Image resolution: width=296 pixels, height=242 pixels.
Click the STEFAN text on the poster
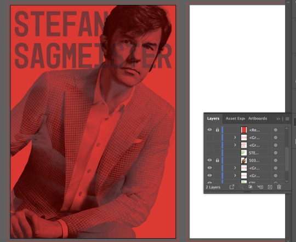tap(61, 24)
